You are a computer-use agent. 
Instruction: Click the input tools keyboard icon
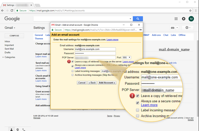(x=173, y=28)
